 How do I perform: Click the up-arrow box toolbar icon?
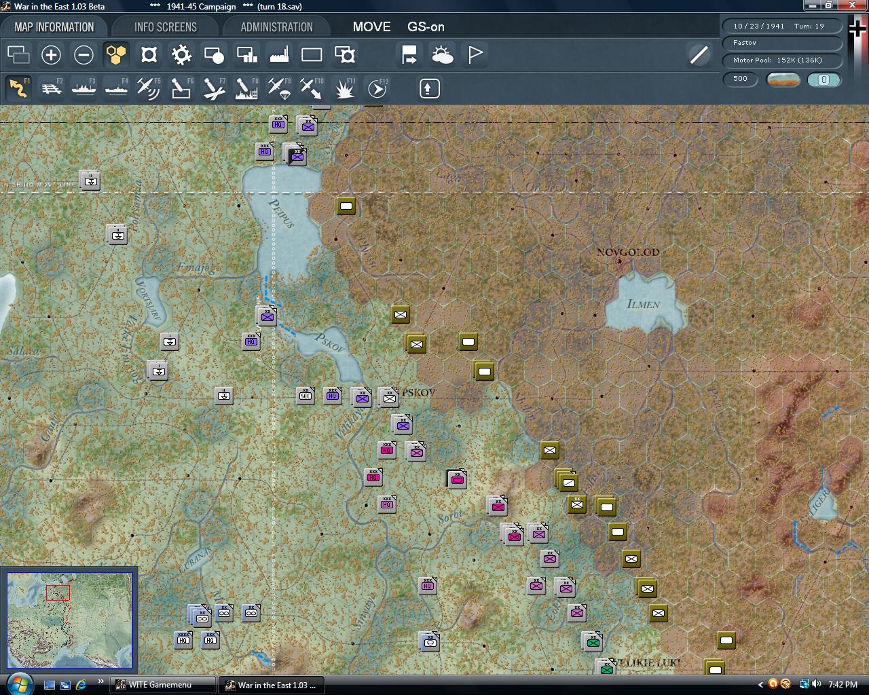[430, 88]
